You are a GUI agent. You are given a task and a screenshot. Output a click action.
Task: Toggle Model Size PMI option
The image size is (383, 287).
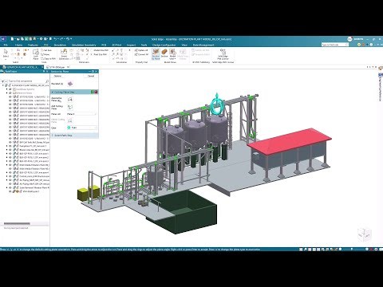100,50
